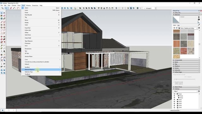
Task: Select the Eraser tool in top toolbar
Action: point(11,8)
